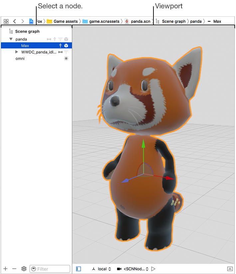Screen dimensions: 236x274
Task: Click the morpher icon on panda row
Action: [60, 39]
